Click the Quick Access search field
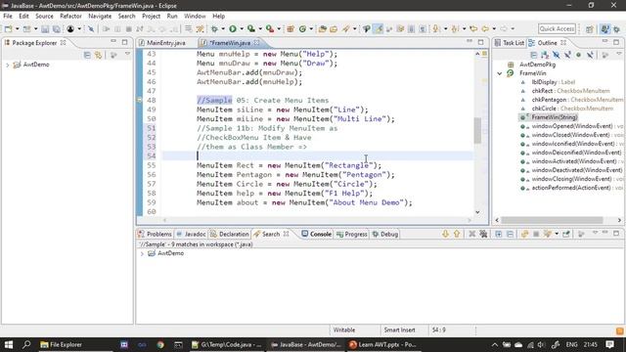The width and height of the screenshot is (626, 352). pyautogui.click(x=557, y=28)
